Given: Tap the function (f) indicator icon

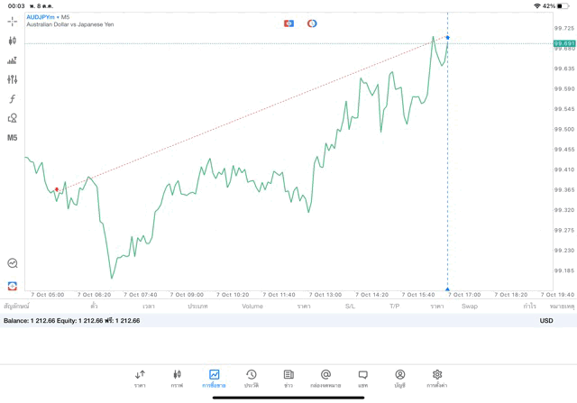Looking at the screenshot, I should pyautogui.click(x=13, y=98).
